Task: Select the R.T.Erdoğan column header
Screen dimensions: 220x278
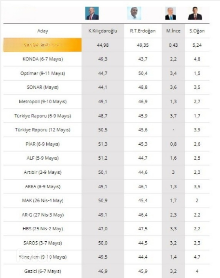Action: [x=143, y=31]
